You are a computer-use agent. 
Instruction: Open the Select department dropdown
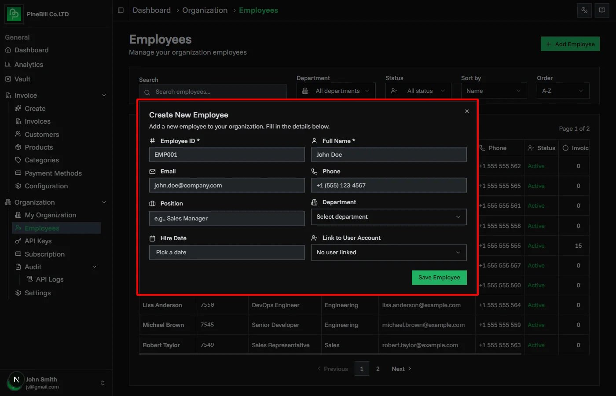tap(389, 216)
